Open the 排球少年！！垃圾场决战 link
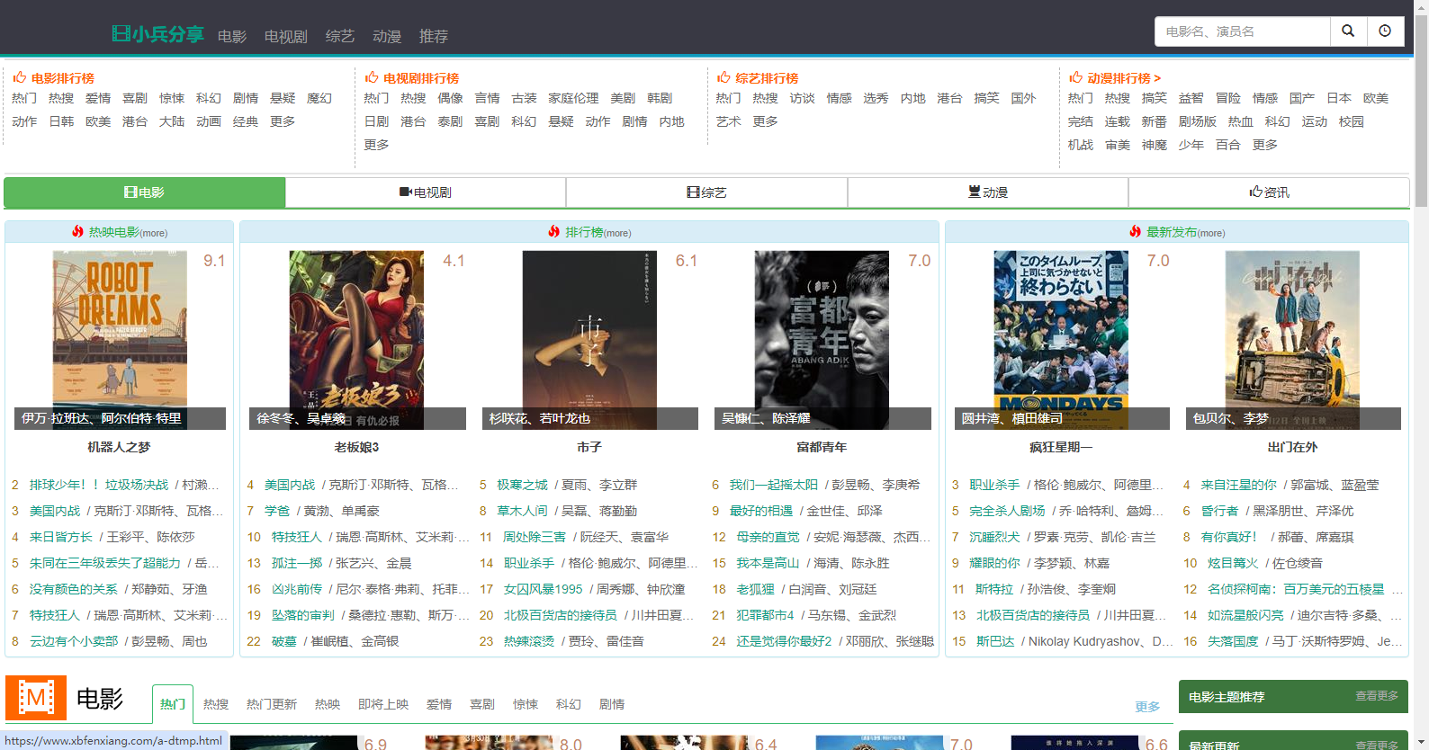Screen dimensions: 1429x750 click(x=99, y=485)
